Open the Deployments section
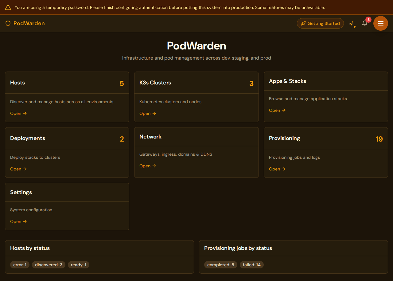 coord(15,169)
